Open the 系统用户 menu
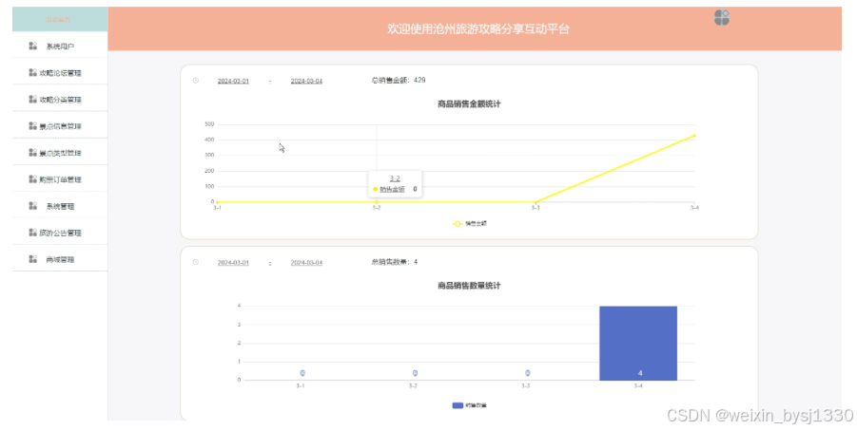The image size is (857, 430). (x=60, y=47)
